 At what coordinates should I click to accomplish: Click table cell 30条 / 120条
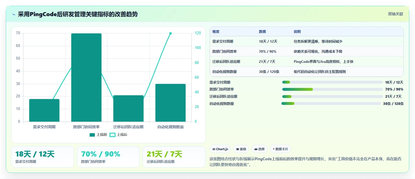click(269, 72)
